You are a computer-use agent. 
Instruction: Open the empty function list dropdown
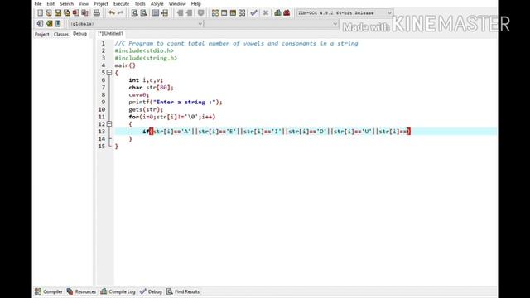(x=272, y=24)
